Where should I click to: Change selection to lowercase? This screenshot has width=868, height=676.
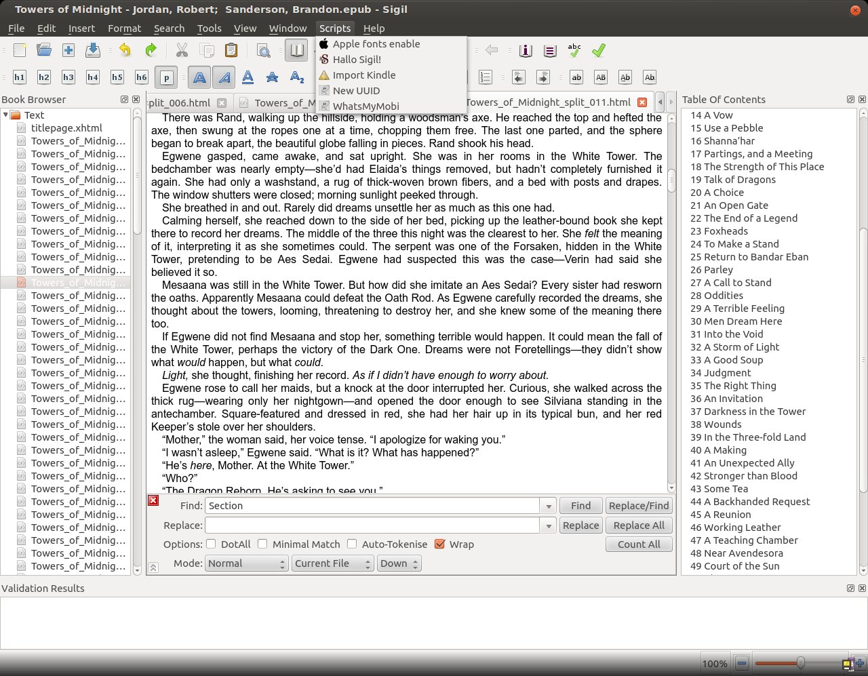click(576, 77)
